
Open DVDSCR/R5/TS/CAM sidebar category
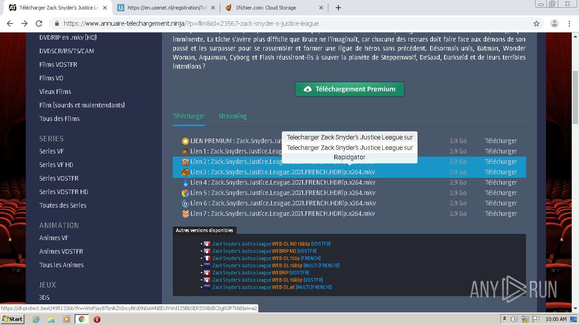tap(66, 51)
